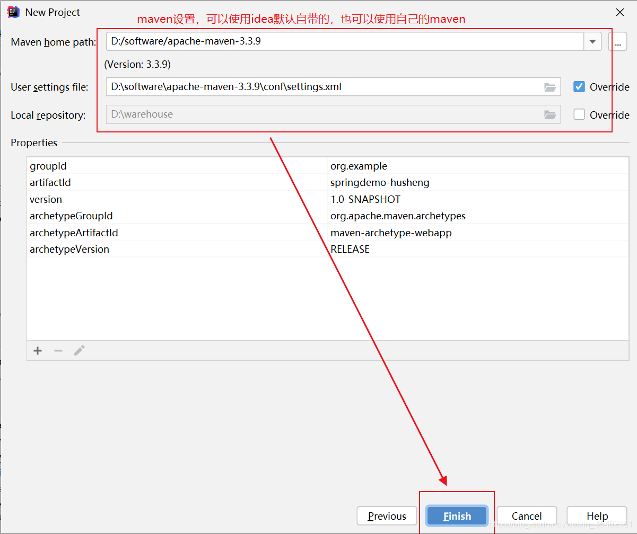
Task: Click 1.0-SNAPSHOT value cell
Action: pos(478,199)
